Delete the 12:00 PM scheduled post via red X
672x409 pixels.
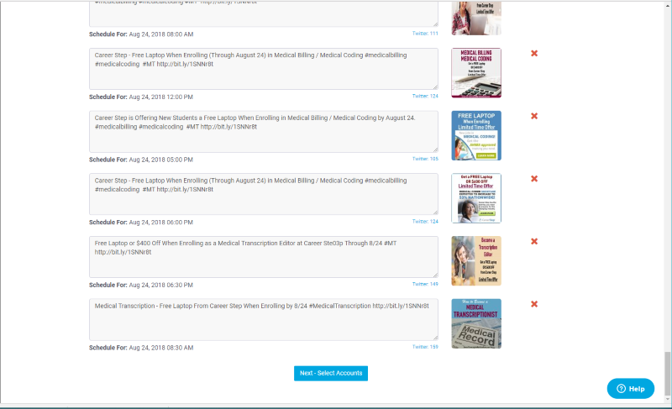point(534,54)
